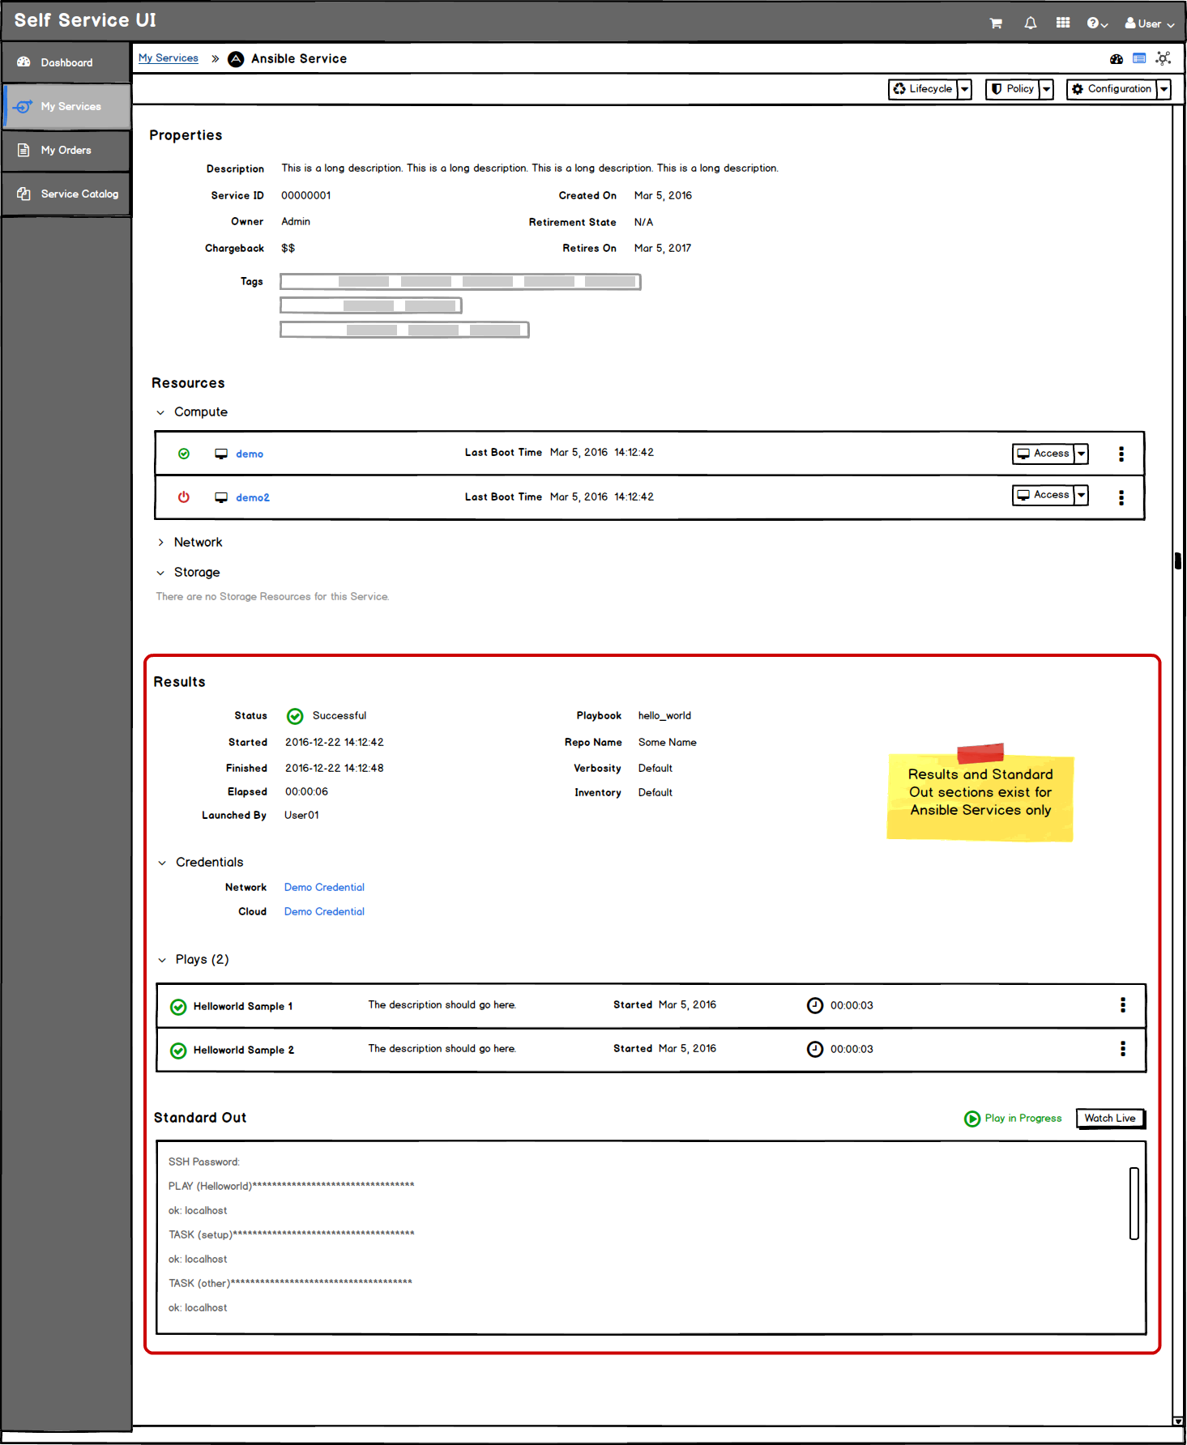Open the Cloud Demo Credential link
This screenshot has height=1445, width=1187.
click(324, 911)
